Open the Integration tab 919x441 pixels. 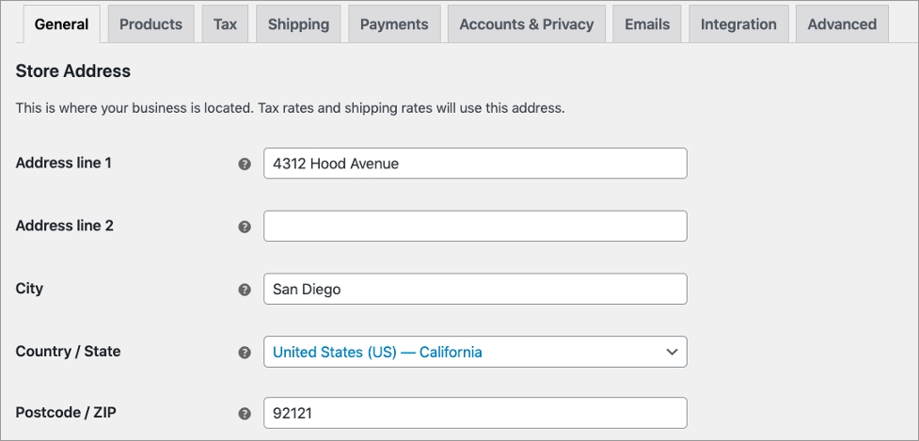738,24
